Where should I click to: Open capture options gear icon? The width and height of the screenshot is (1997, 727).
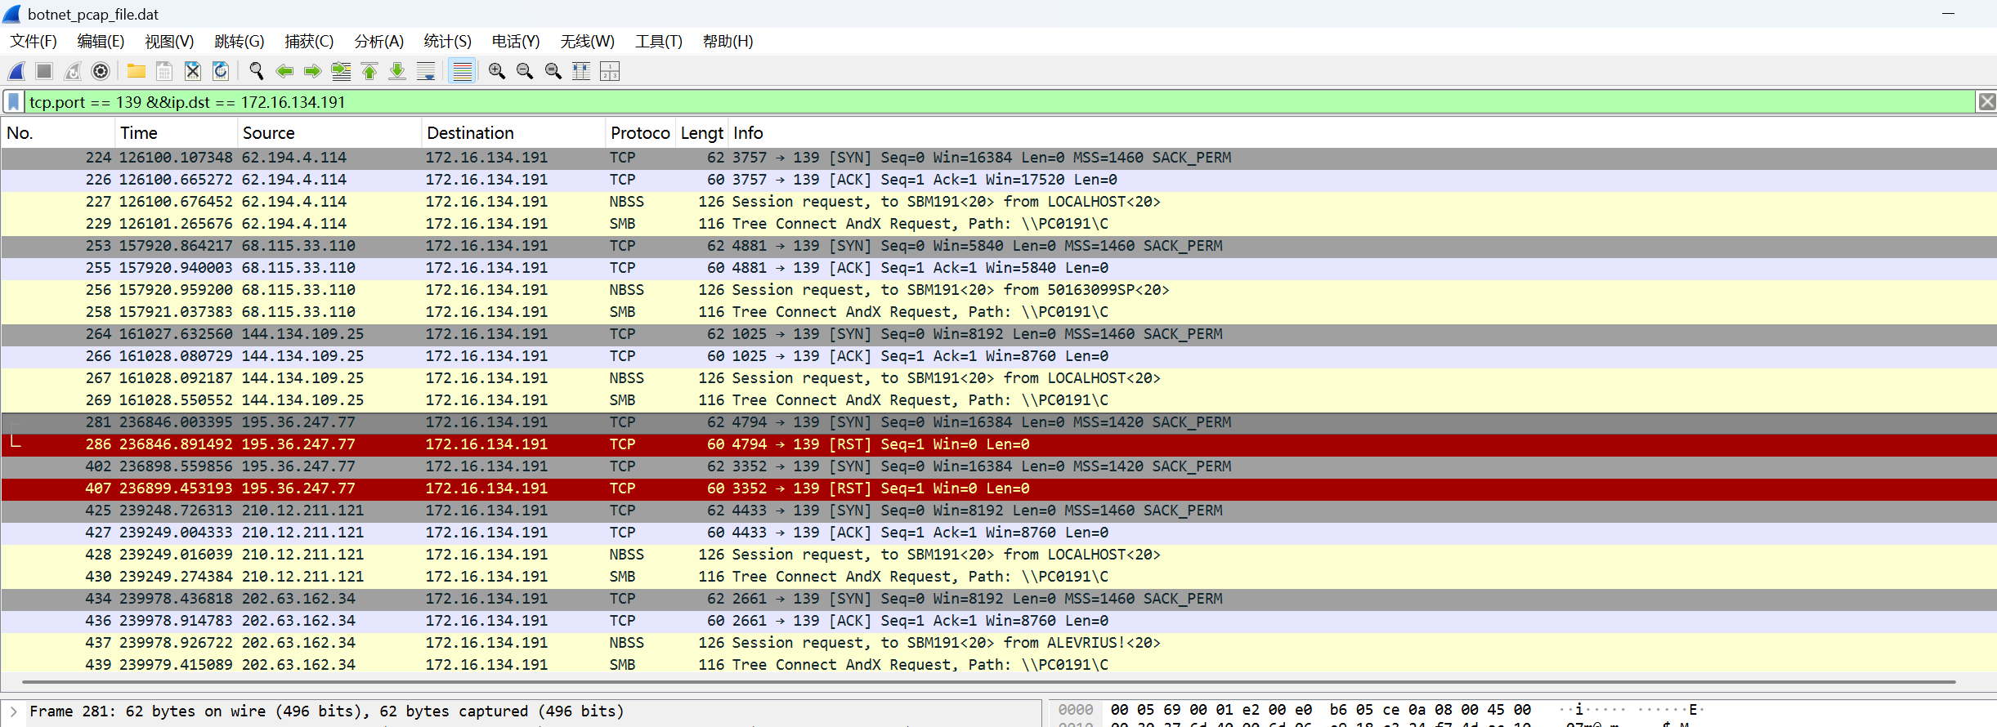tap(101, 71)
